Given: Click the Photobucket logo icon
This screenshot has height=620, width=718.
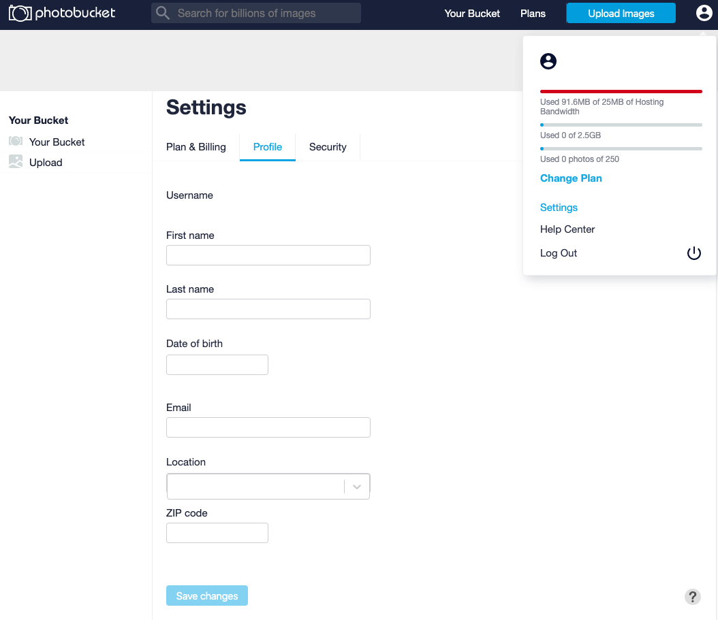Looking at the screenshot, I should click(x=19, y=12).
